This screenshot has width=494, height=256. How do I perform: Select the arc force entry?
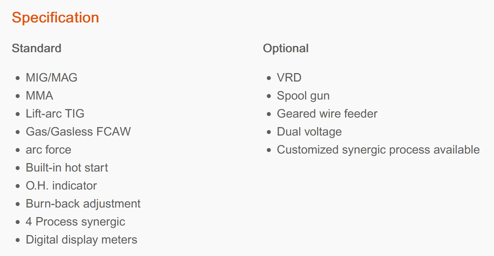click(49, 149)
